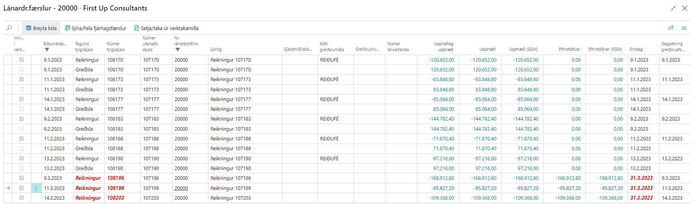Click the search magnifier icon

pyautogui.click(x=9, y=28)
